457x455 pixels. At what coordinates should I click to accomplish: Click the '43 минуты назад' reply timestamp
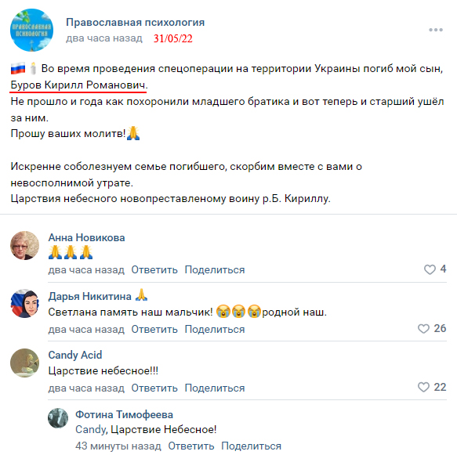(118, 446)
